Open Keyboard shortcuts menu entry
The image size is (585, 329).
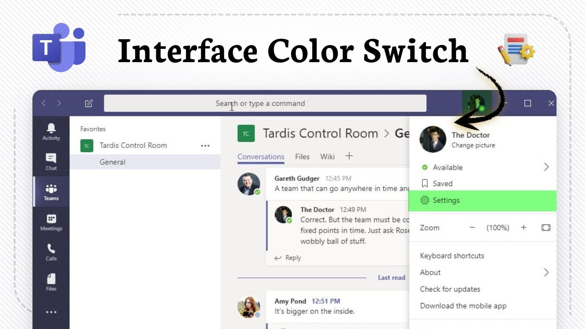click(452, 256)
